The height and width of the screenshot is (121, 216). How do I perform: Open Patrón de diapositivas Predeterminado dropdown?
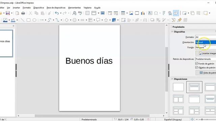pyautogui.click(x=206, y=59)
